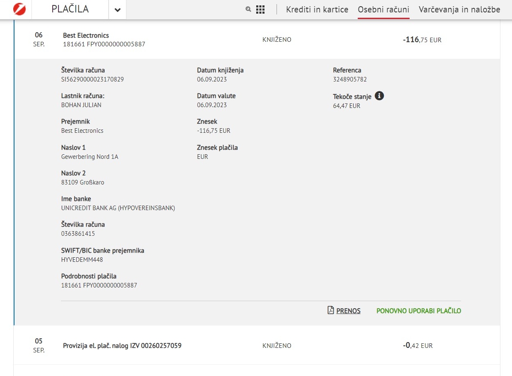Click the UniCredit logo icon
This screenshot has width=512, height=376.
[x=19, y=9]
